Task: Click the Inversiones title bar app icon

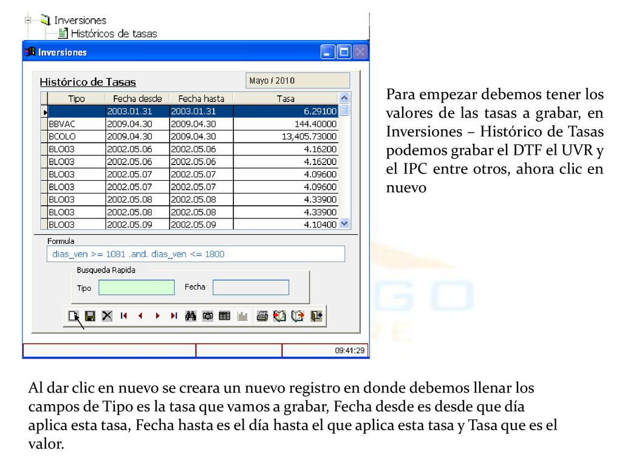Action: click(x=30, y=52)
